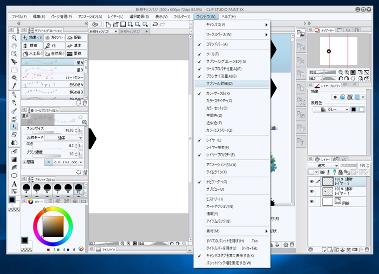This screenshot has width=379, height=274.
Task: Select the text tool
Action: tap(14, 184)
